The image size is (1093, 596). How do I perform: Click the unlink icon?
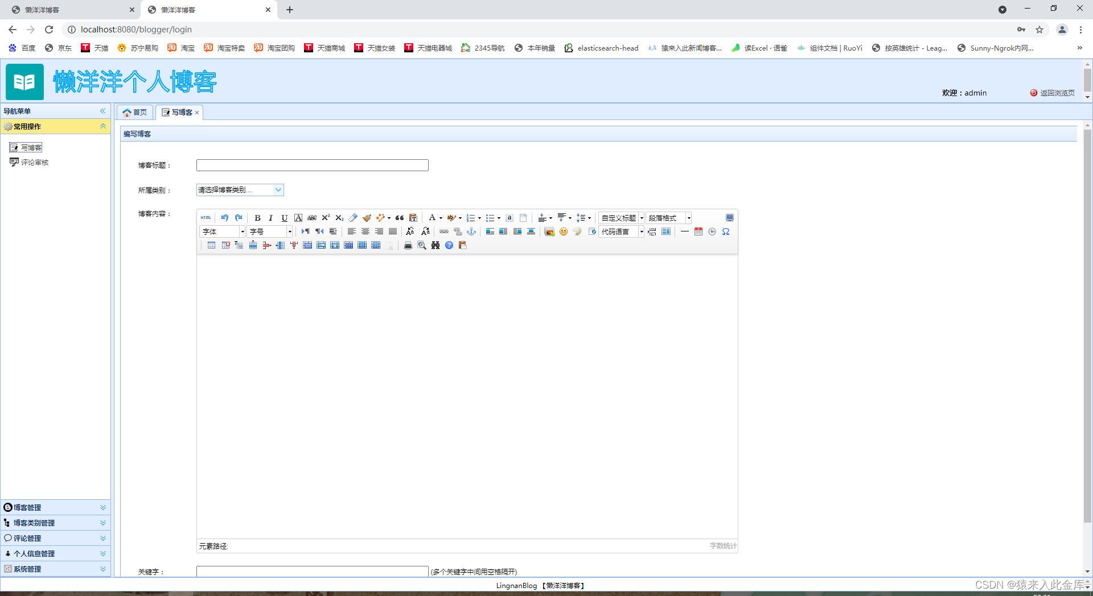pyautogui.click(x=458, y=231)
